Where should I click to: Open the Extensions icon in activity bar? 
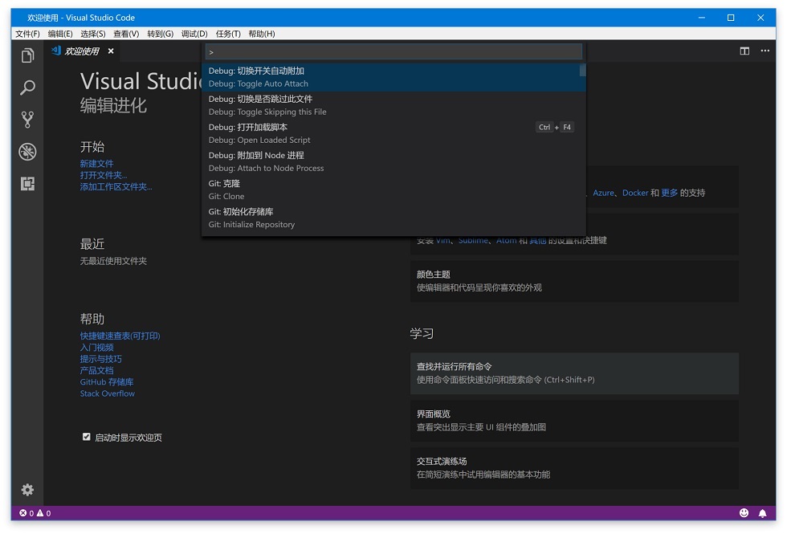[27, 184]
